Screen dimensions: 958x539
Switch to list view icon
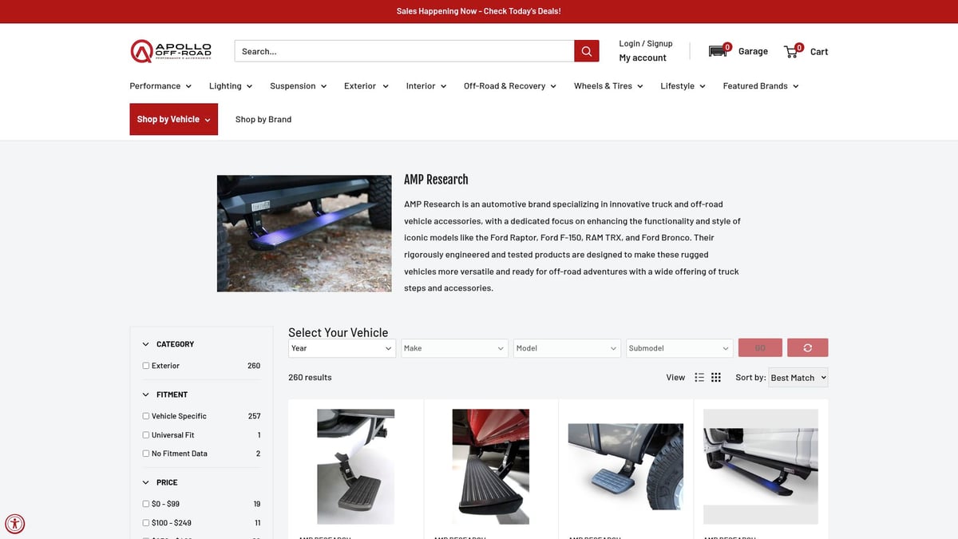[699, 378]
